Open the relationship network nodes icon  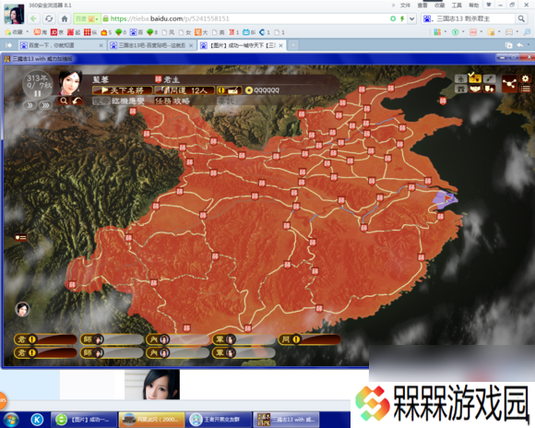pos(509,84)
